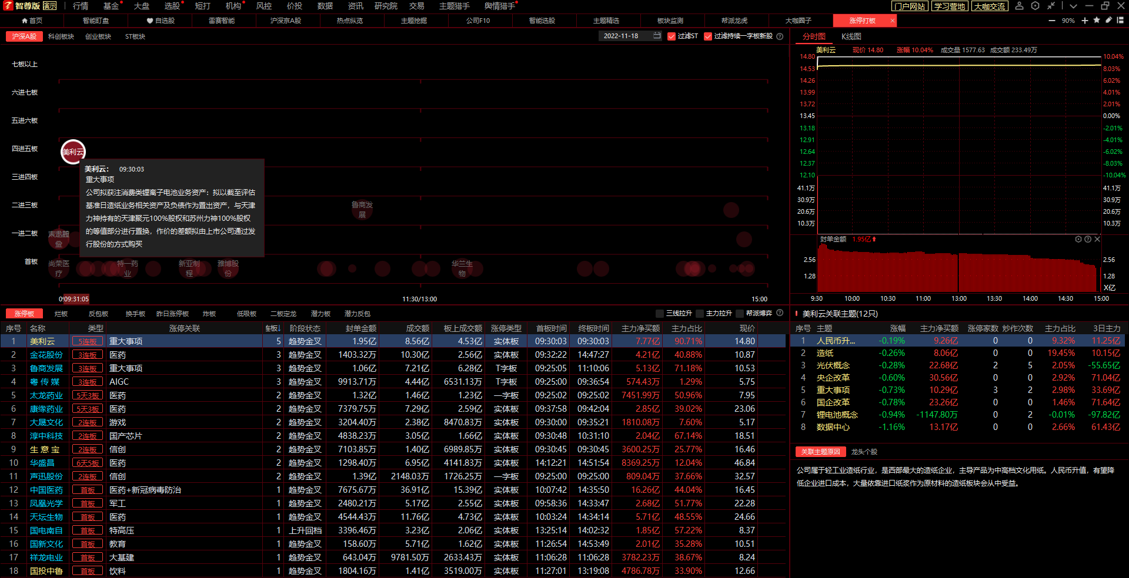Screen dimensions: 1129x578
Task: Click the 门户网站 button
Action: (910, 6)
